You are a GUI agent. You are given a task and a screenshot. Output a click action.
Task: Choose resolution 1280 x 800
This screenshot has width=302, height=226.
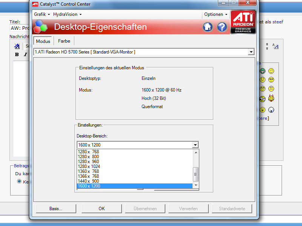click(135, 157)
